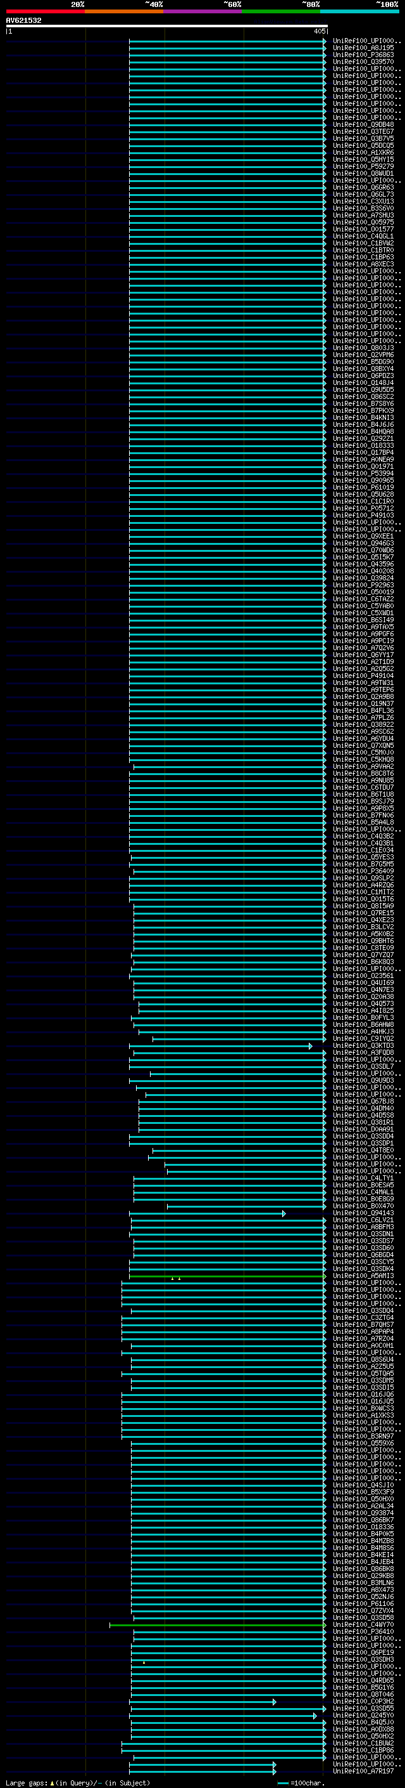Screen dimensions: 405x1788
Task: Select hit label UniRef100_B4FL36
Action: pyautogui.click(x=363, y=711)
